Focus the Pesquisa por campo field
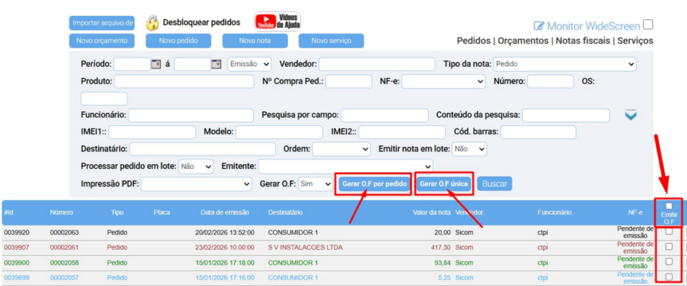 pyautogui.click(x=384, y=115)
